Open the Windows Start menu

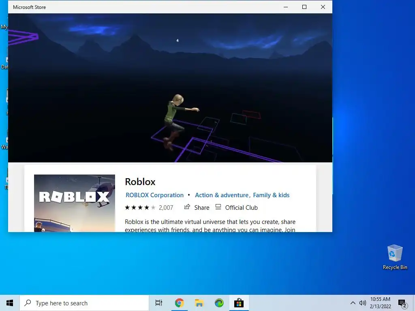pos(10,303)
